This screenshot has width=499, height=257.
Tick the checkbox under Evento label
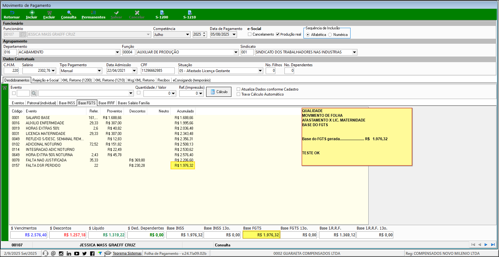pyautogui.click(x=14, y=93)
